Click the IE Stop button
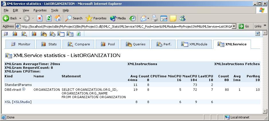 [40, 18]
